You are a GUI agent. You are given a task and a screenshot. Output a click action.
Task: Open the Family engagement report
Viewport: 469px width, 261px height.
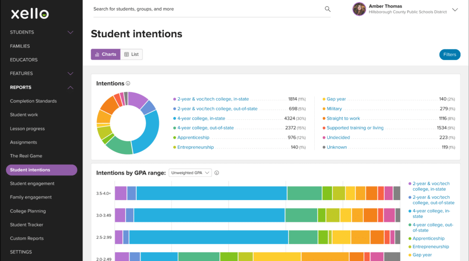(31, 197)
